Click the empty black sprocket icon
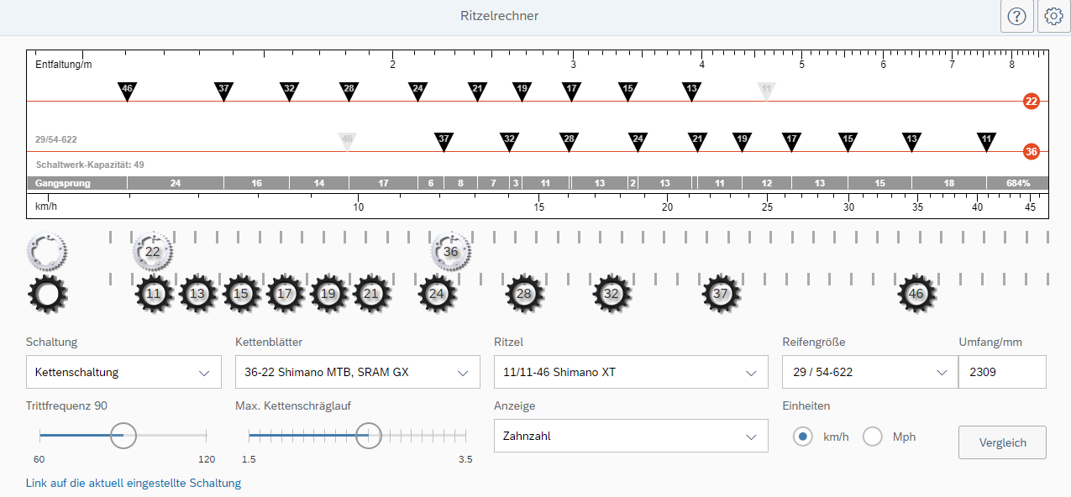 click(x=47, y=294)
